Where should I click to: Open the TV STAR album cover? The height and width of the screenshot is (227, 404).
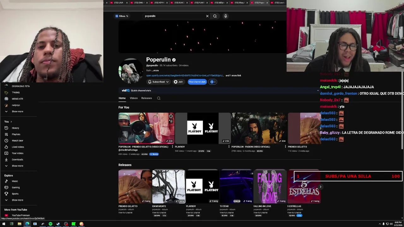click(x=236, y=187)
